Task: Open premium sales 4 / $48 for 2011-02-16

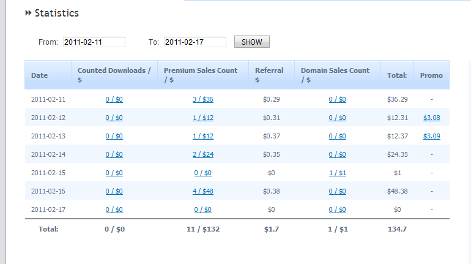Action: pos(203,191)
